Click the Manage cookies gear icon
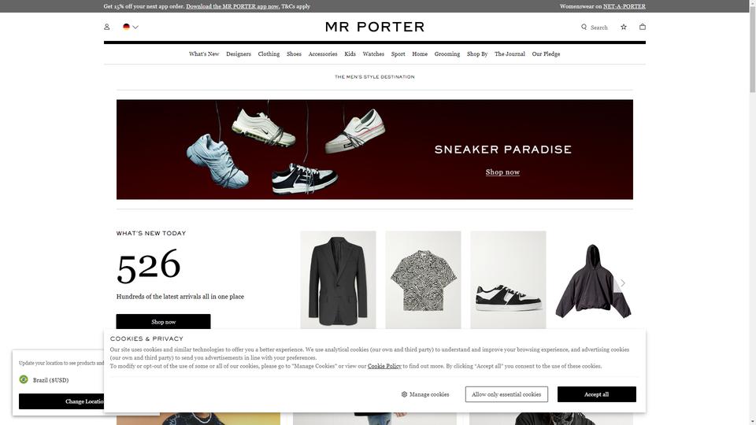Screen dimensions: 756x425 404,394
